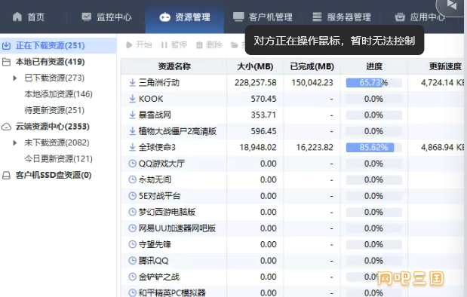The width and height of the screenshot is (467, 297).
Task: Click the 65.73% progress bar of 三角洲行动
Action: [x=373, y=83]
